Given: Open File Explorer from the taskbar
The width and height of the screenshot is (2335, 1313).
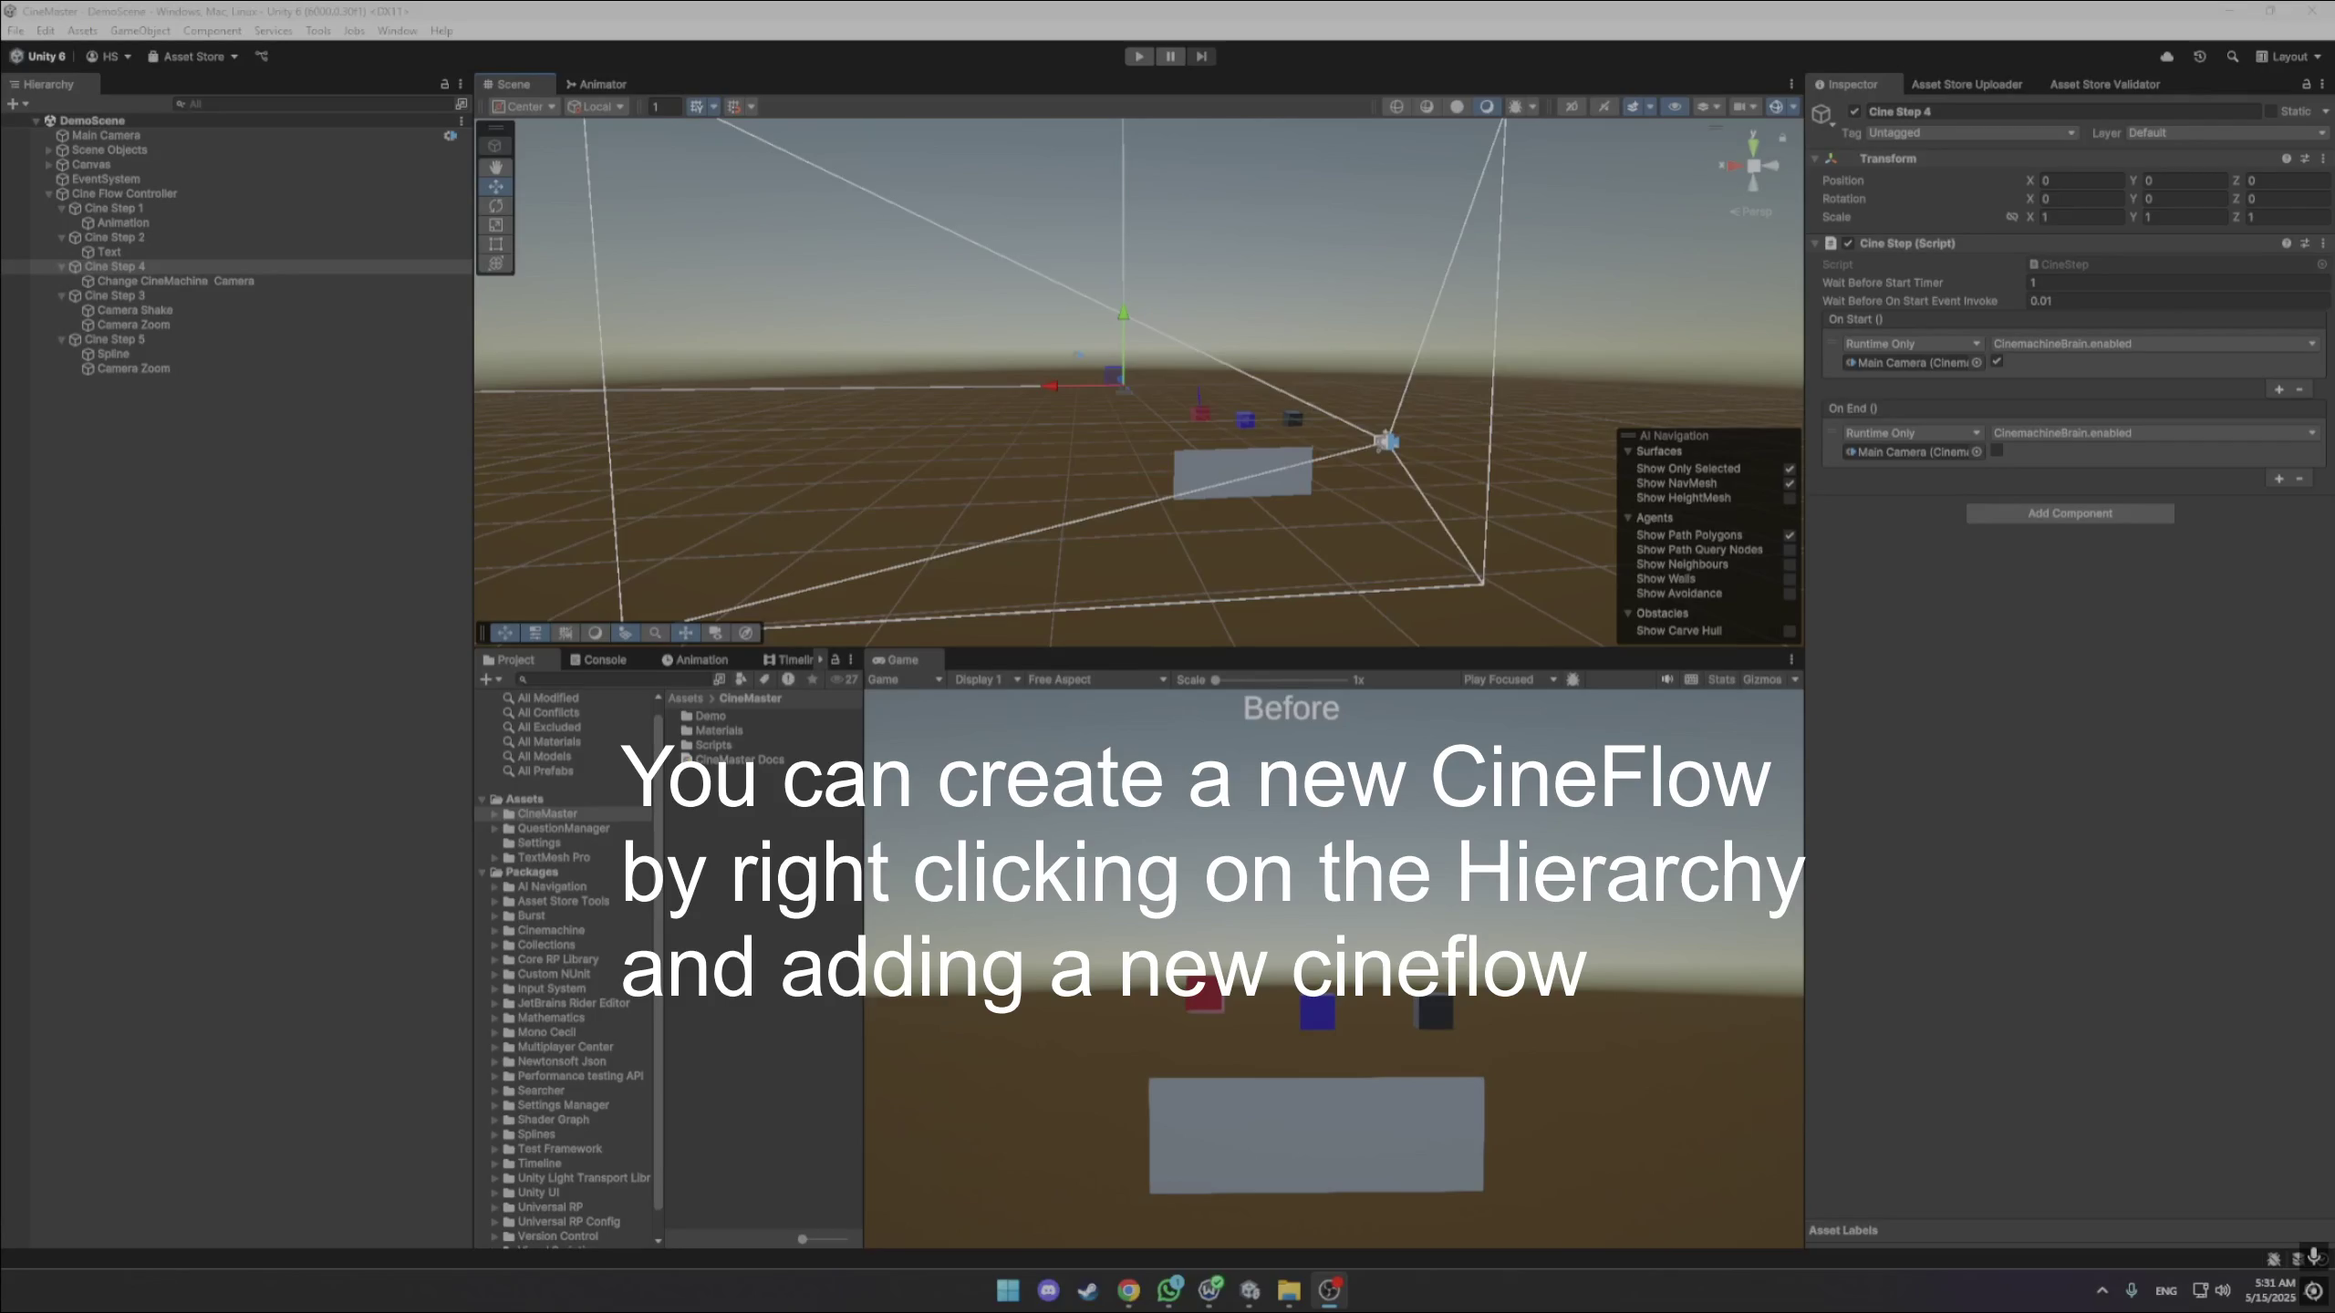Looking at the screenshot, I should (x=1289, y=1290).
